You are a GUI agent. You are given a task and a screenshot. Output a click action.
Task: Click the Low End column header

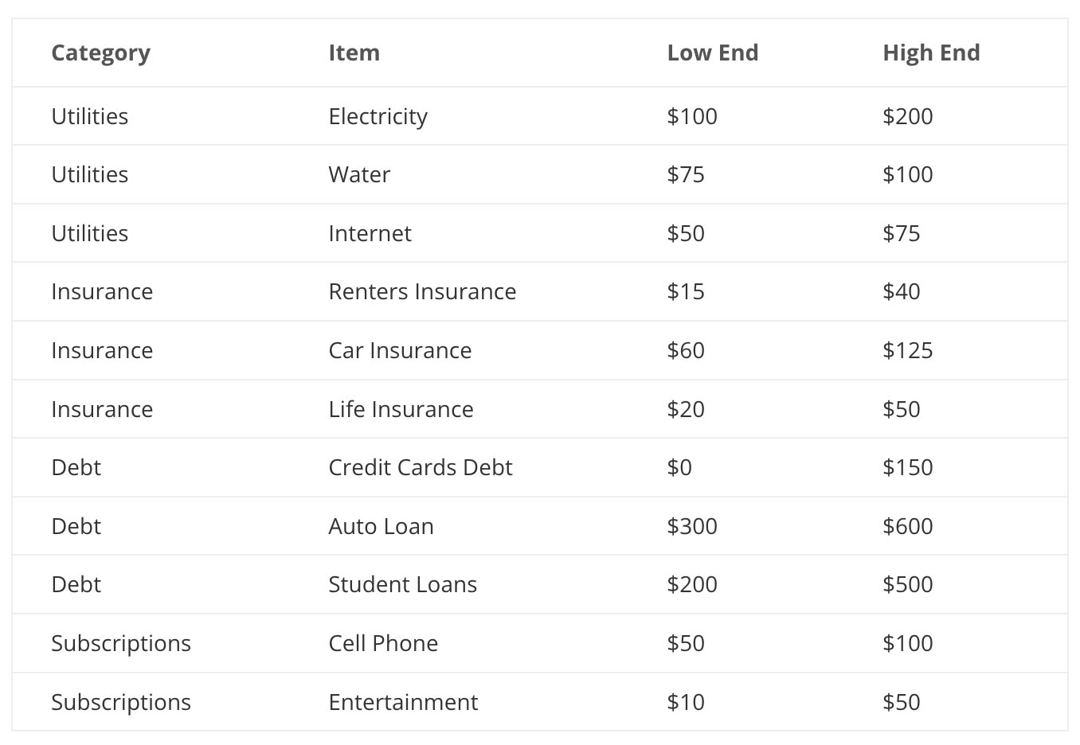point(712,53)
